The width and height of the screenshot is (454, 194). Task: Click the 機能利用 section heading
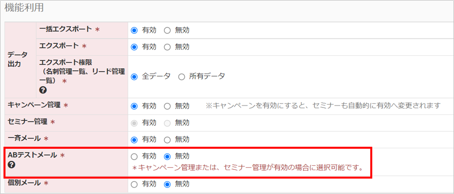24,8
